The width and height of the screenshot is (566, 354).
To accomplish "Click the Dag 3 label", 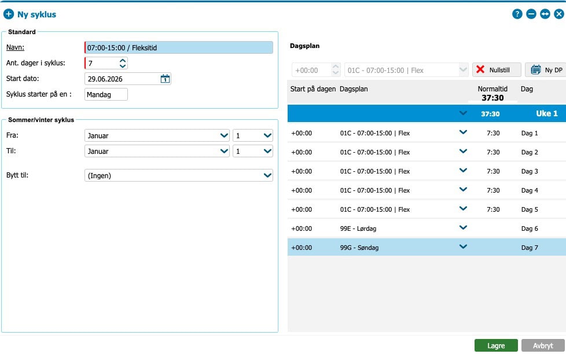I will tap(530, 171).
